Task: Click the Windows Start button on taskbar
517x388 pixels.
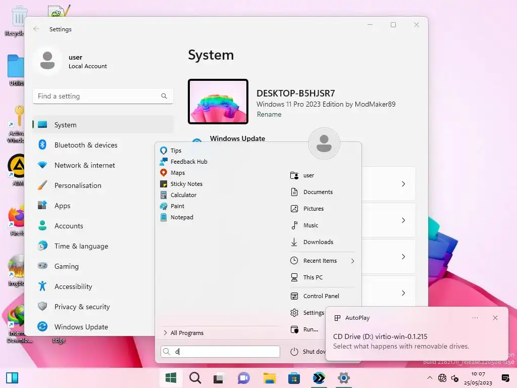Action: (x=171, y=378)
